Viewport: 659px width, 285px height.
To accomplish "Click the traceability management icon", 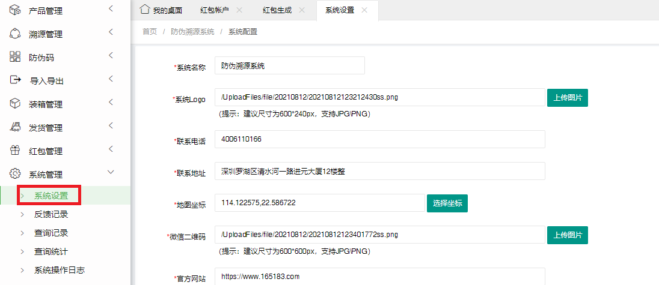I will click(x=15, y=34).
